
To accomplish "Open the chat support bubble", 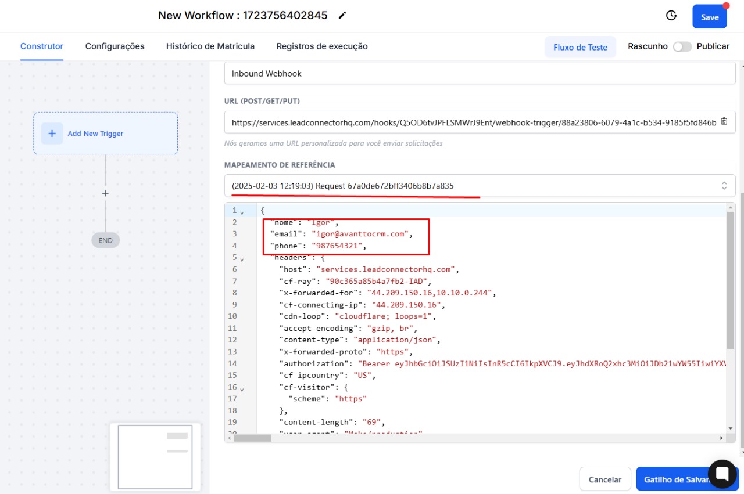I will 722,474.
